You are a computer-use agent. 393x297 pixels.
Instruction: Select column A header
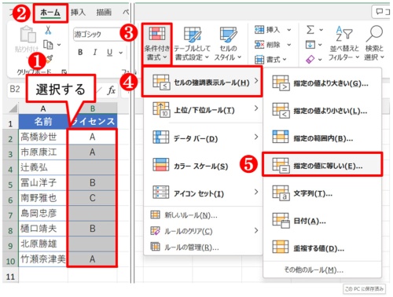pyautogui.click(x=43, y=108)
